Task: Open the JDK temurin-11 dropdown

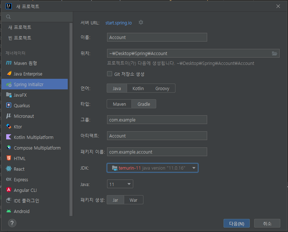Action: click(153, 168)
